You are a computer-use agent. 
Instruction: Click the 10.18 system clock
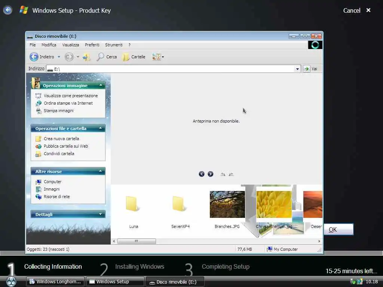tap(371, 282)
